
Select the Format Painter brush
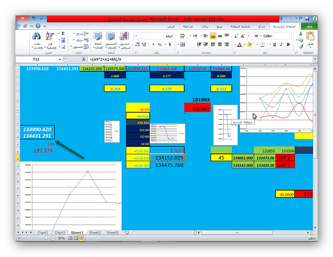tap(300, 46)
